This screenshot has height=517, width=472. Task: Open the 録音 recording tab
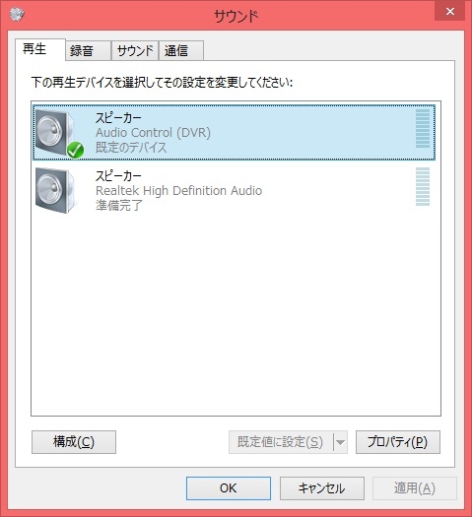[x=88, y=51]
